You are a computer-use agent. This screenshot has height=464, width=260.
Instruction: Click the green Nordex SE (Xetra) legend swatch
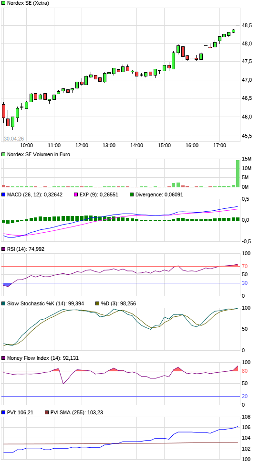click(x=3, y=3)
